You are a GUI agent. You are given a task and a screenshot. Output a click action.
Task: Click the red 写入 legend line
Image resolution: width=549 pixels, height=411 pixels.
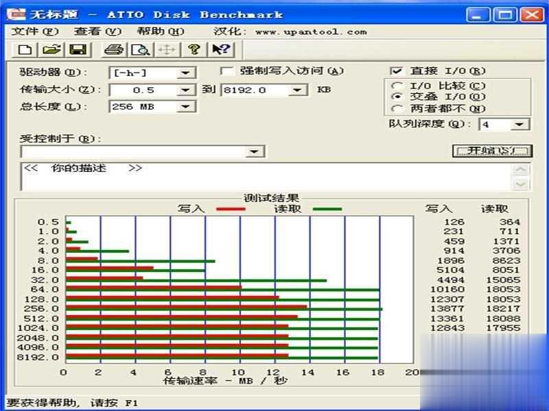[231, 209]
